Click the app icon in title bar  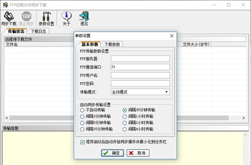click(5, 5)
